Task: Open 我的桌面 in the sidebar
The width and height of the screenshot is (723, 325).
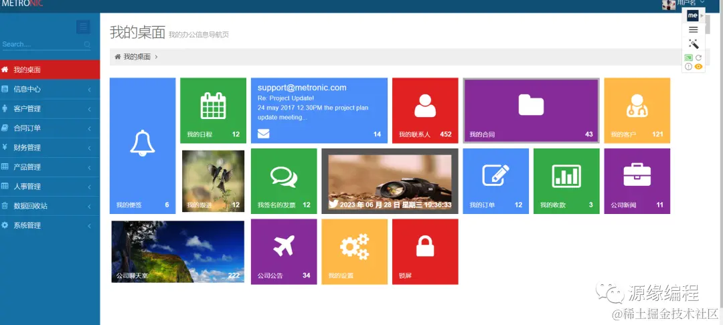Action: (50, 70)
